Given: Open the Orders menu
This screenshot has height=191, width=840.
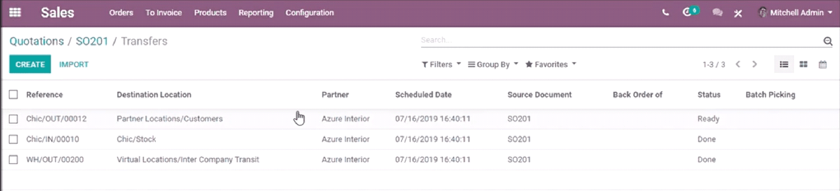Looking at the screenshot, I should click(x=121, y=12).
